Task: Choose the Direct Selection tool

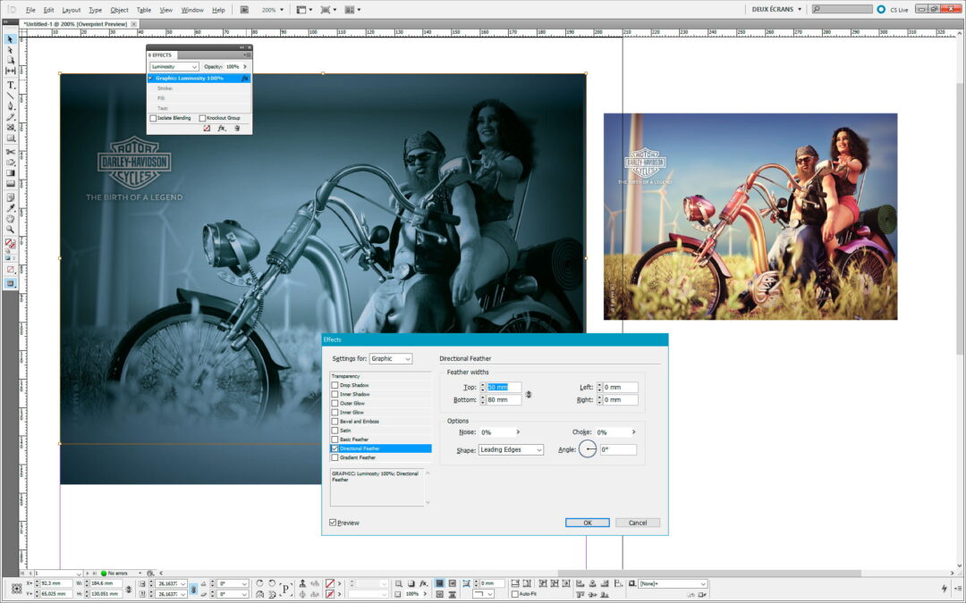Action: (11, 50)
